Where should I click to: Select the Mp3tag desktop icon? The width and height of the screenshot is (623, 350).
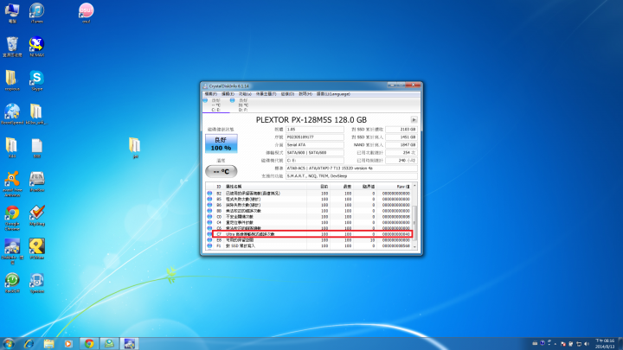tap(36, 215)
